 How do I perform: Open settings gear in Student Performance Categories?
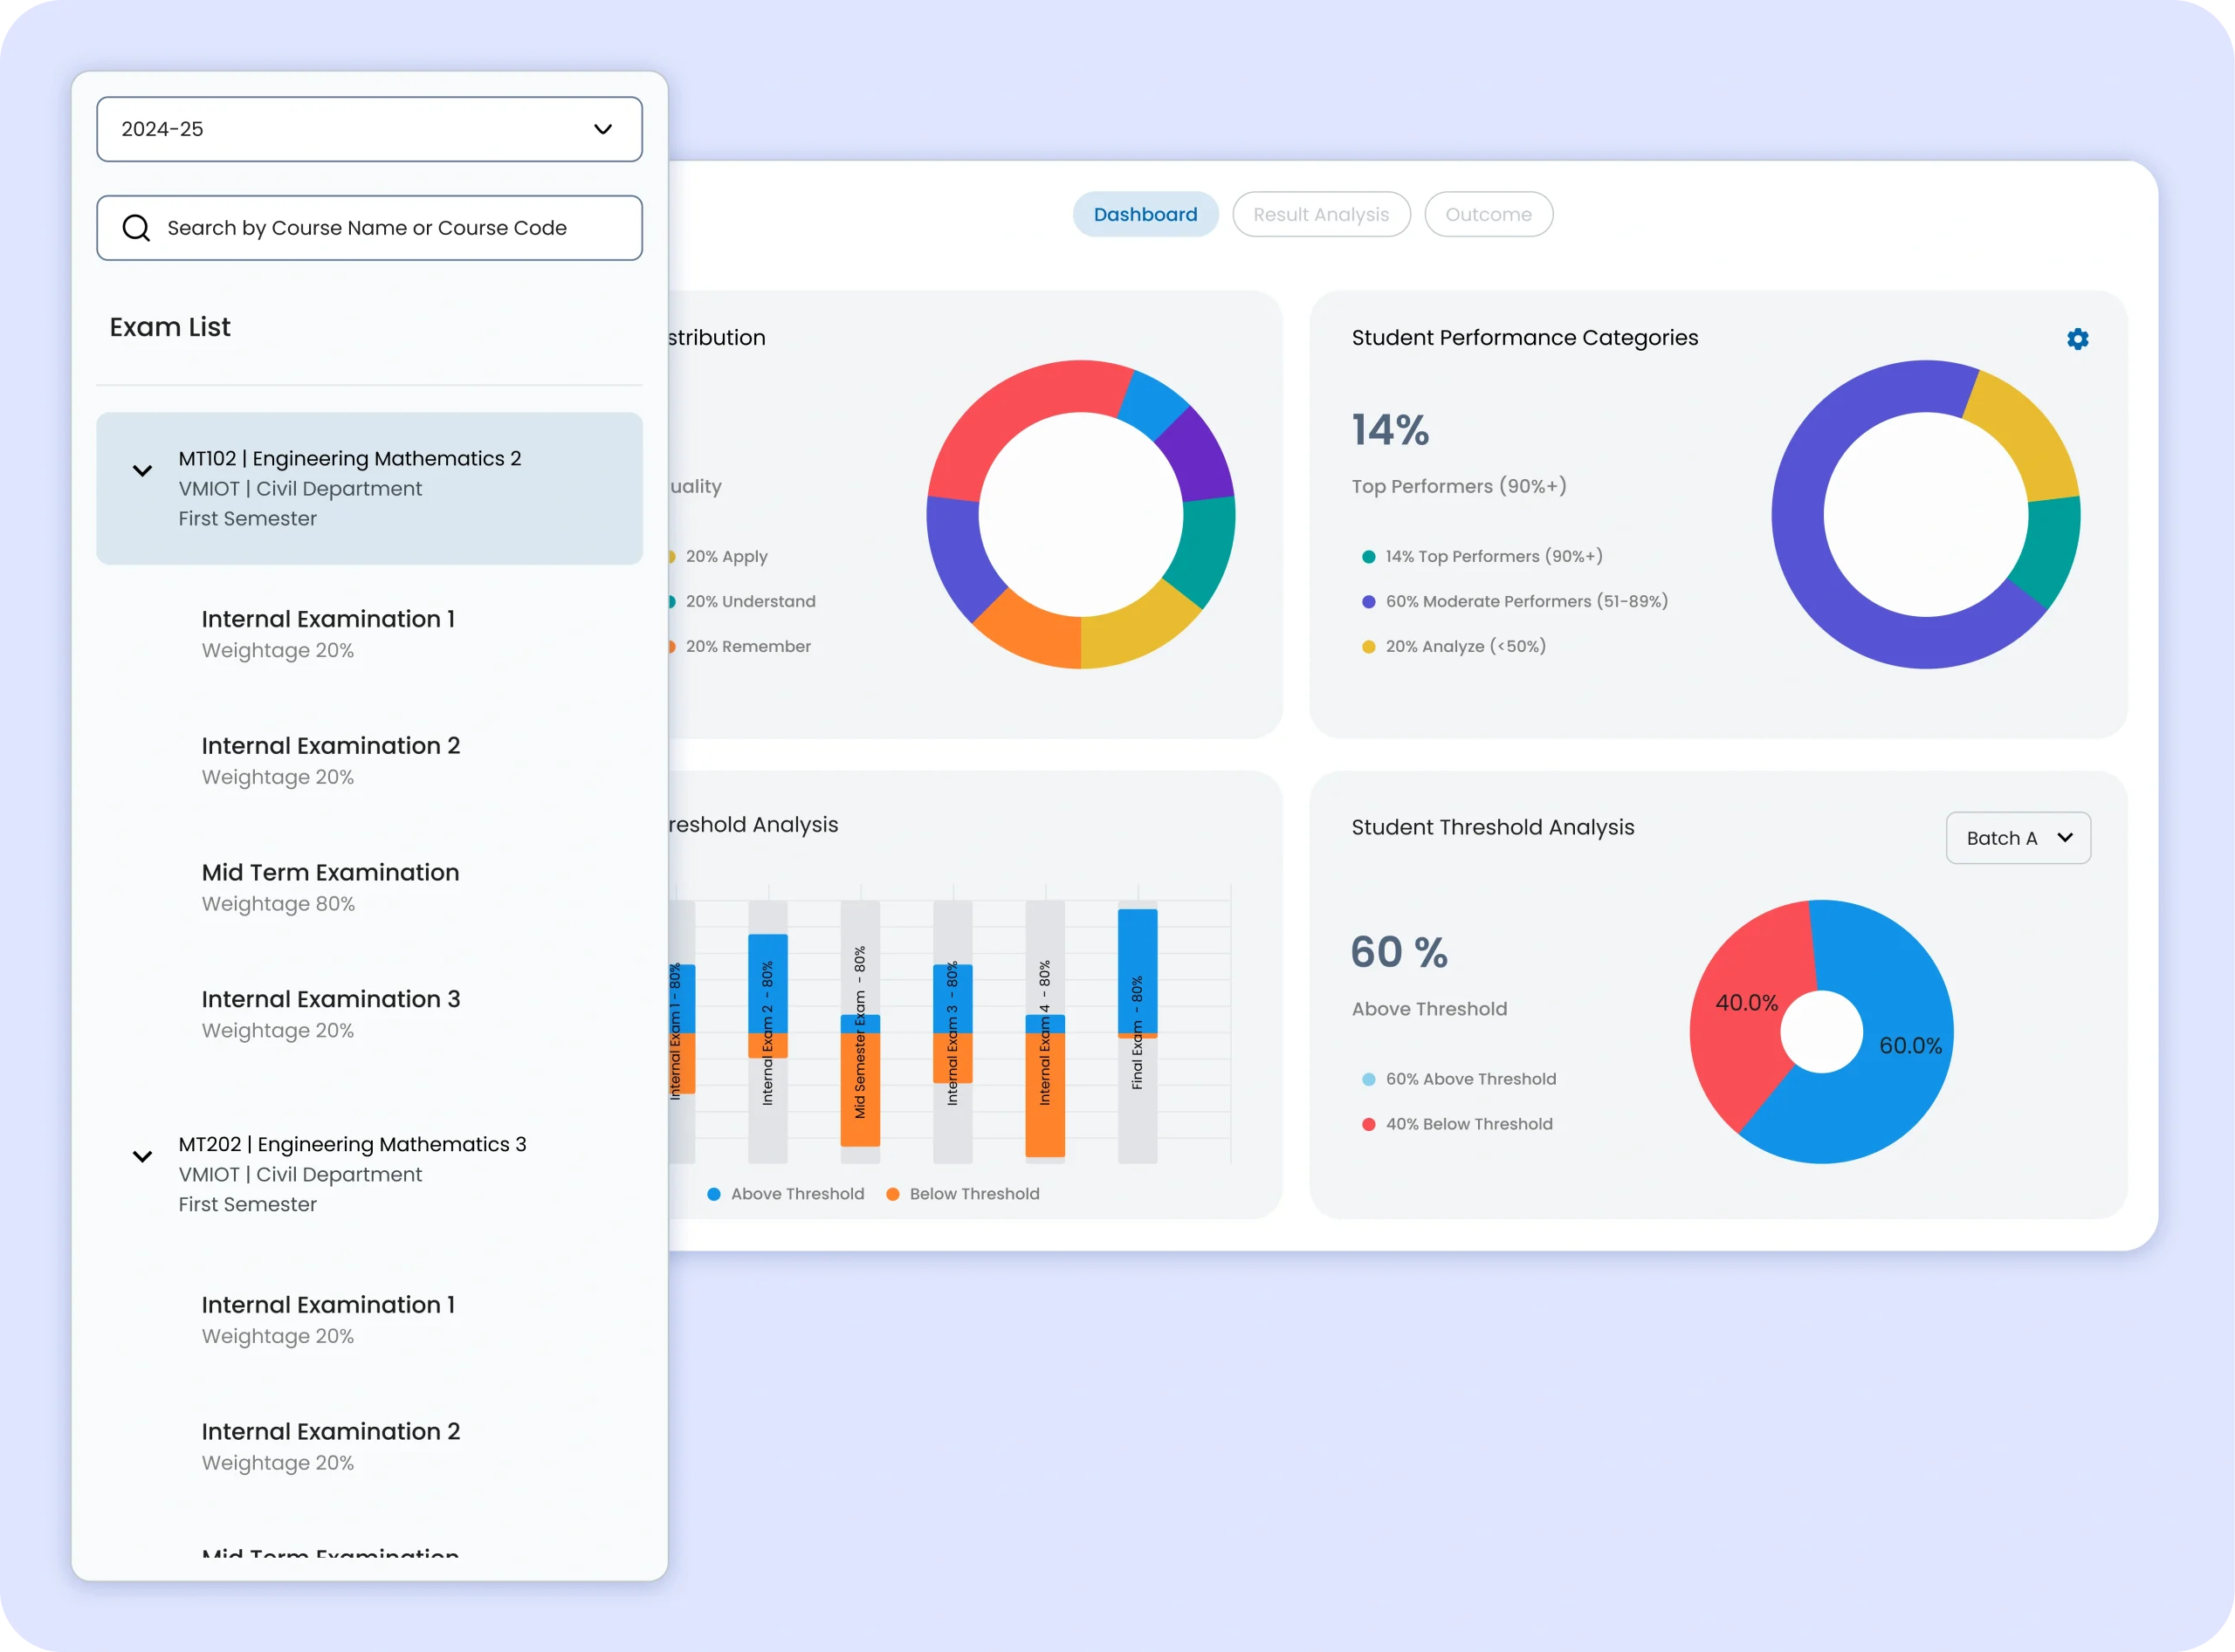click(2077, 339)
